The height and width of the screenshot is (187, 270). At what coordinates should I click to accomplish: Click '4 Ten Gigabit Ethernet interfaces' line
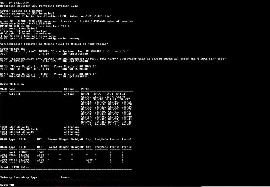pyautogui.click(x=28, y=36)
